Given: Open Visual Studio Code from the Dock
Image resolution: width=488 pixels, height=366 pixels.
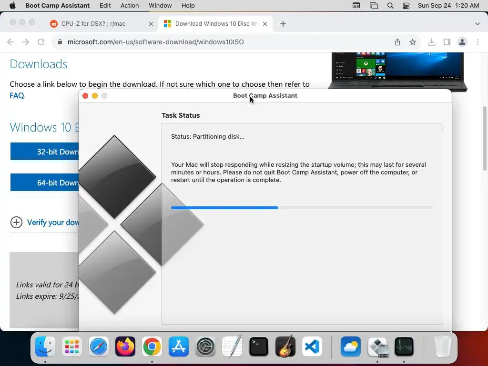Looking at the screenshot, I should point(312,346).
